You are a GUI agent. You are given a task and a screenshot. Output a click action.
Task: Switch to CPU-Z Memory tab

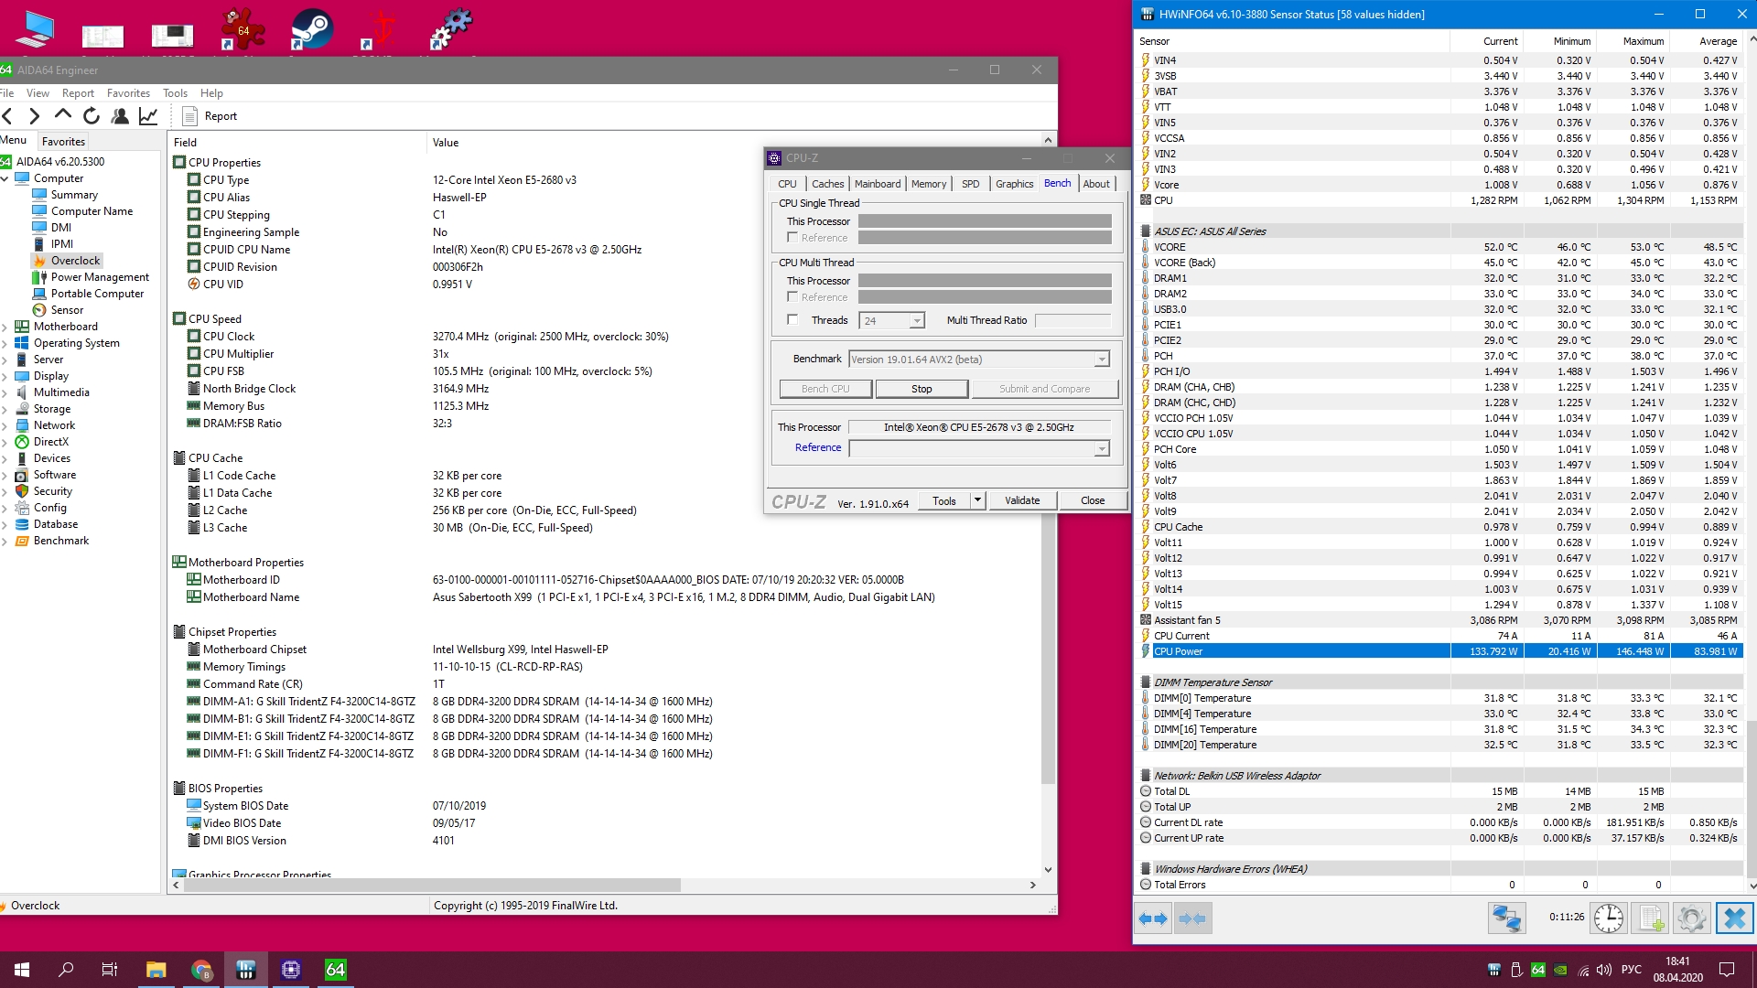pyautogui.click(x=928, y=184)
